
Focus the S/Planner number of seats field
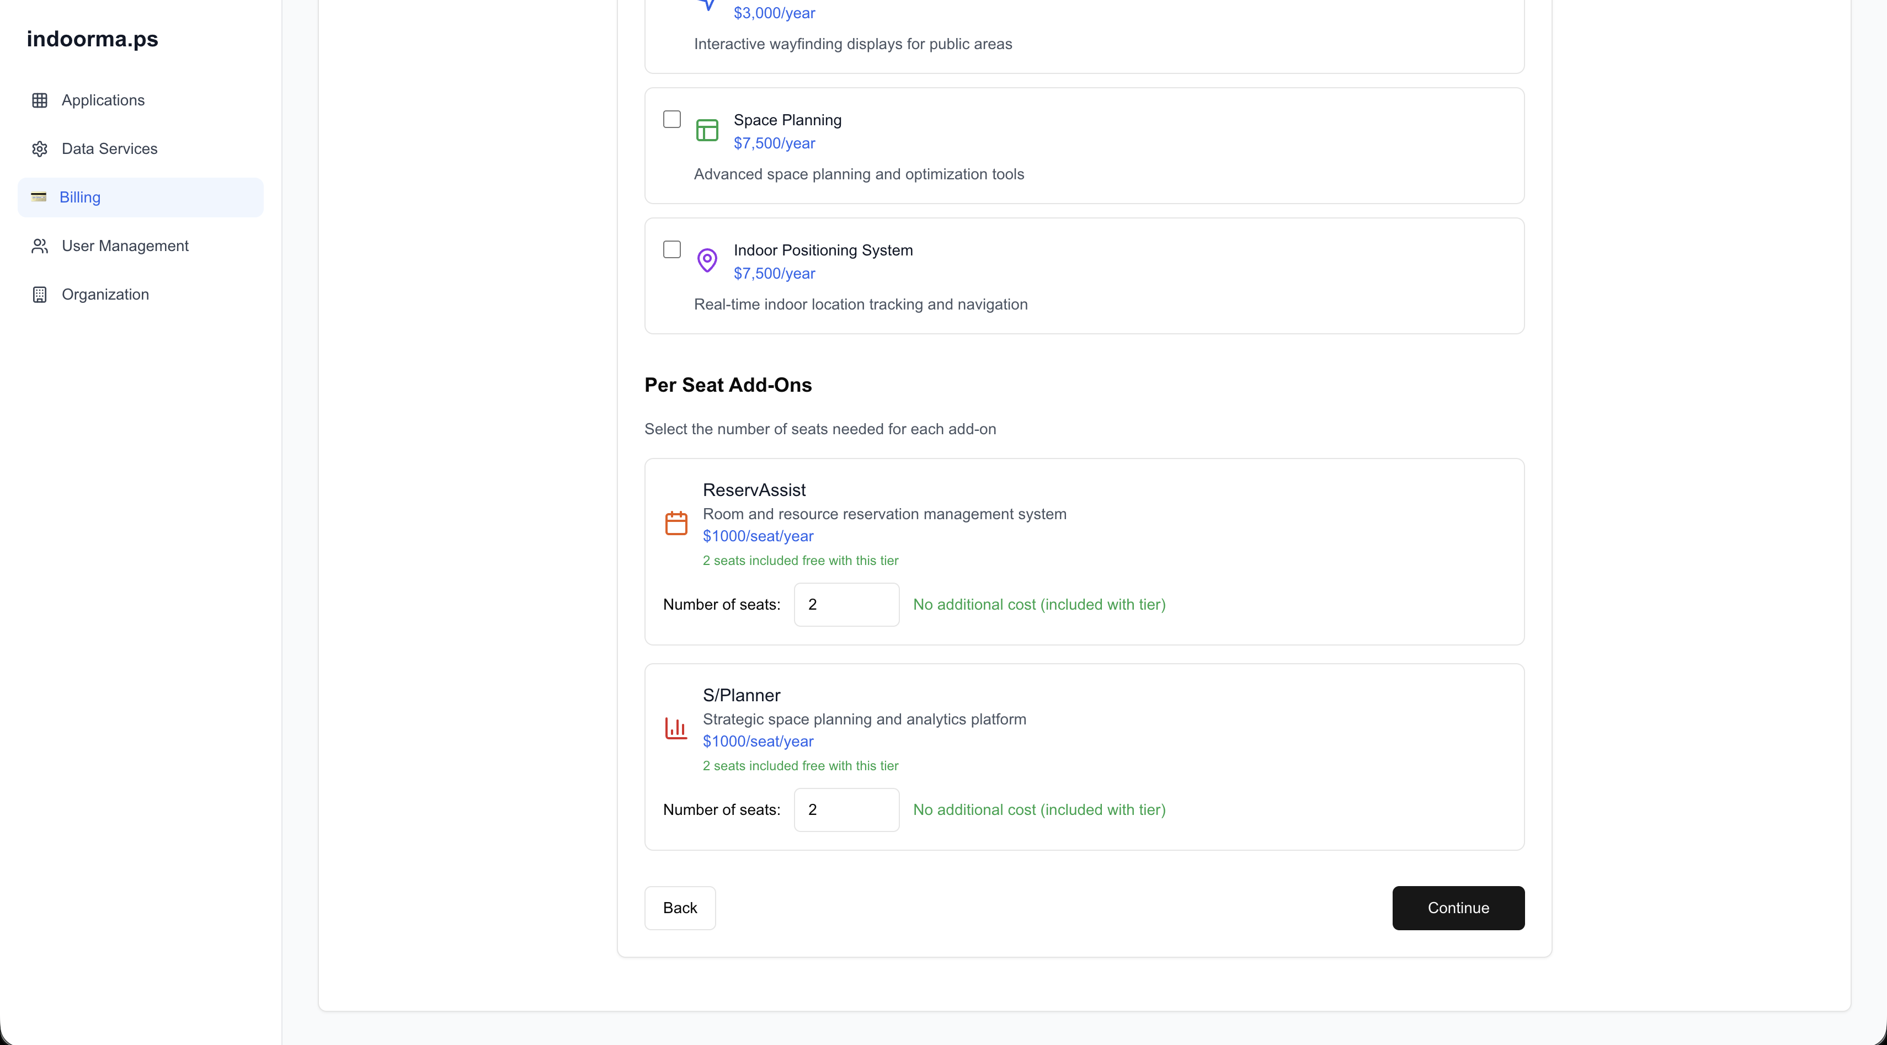(x=846, y=810)
